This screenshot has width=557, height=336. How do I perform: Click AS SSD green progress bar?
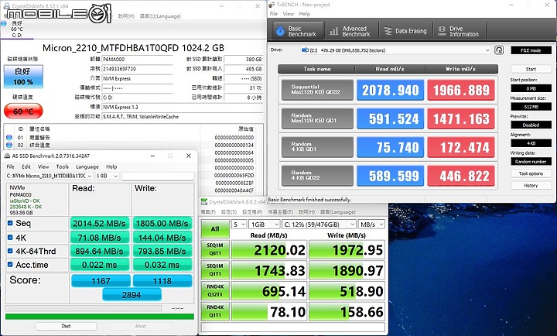100,317
